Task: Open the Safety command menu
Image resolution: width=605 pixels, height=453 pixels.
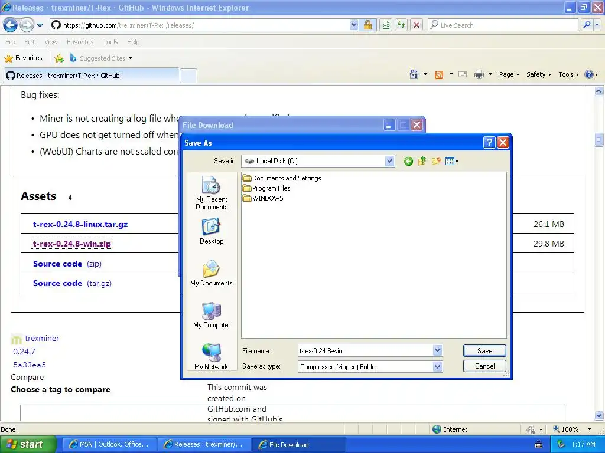Action: pyautogui.click(x=539, y=74)
